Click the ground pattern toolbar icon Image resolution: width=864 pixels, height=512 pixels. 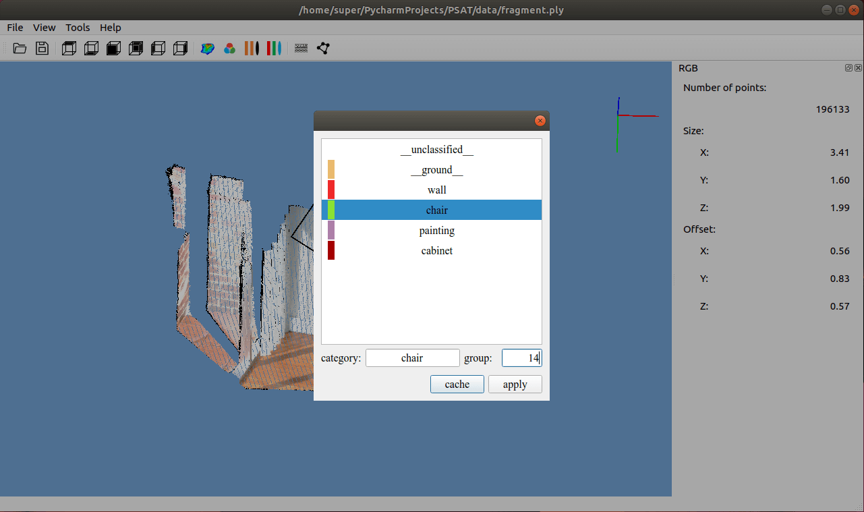point(301,49)
